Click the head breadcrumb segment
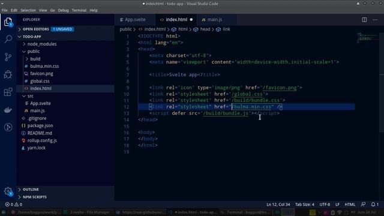The height and width of the screenshot is (216, 384). point(202,29)
